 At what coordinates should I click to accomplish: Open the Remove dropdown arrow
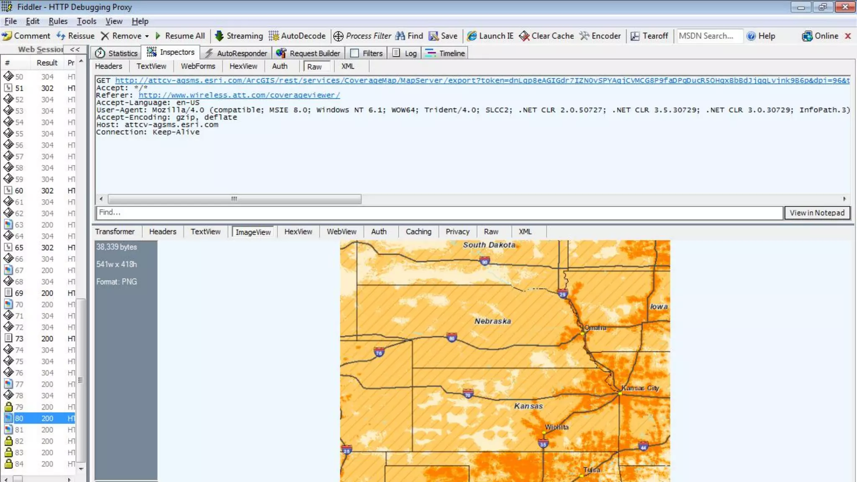click(x=147, y=36)
